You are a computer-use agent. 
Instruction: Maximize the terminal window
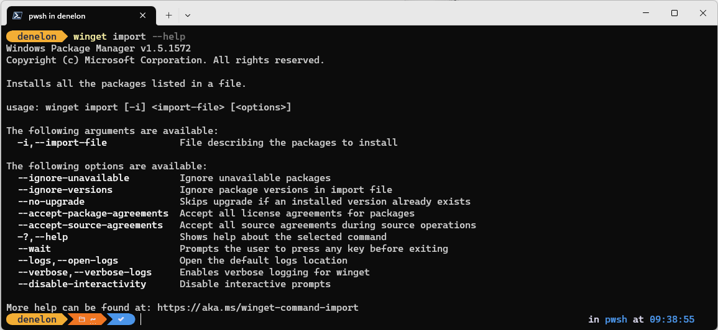tap(674, 13)
